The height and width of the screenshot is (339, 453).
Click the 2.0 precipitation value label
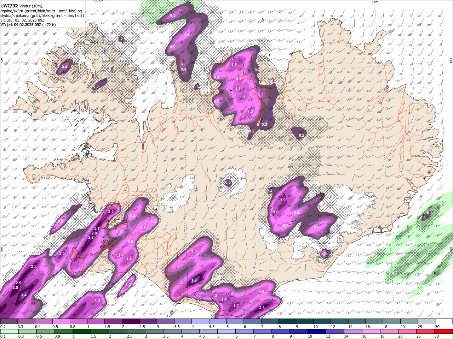(x=62, y=254)
